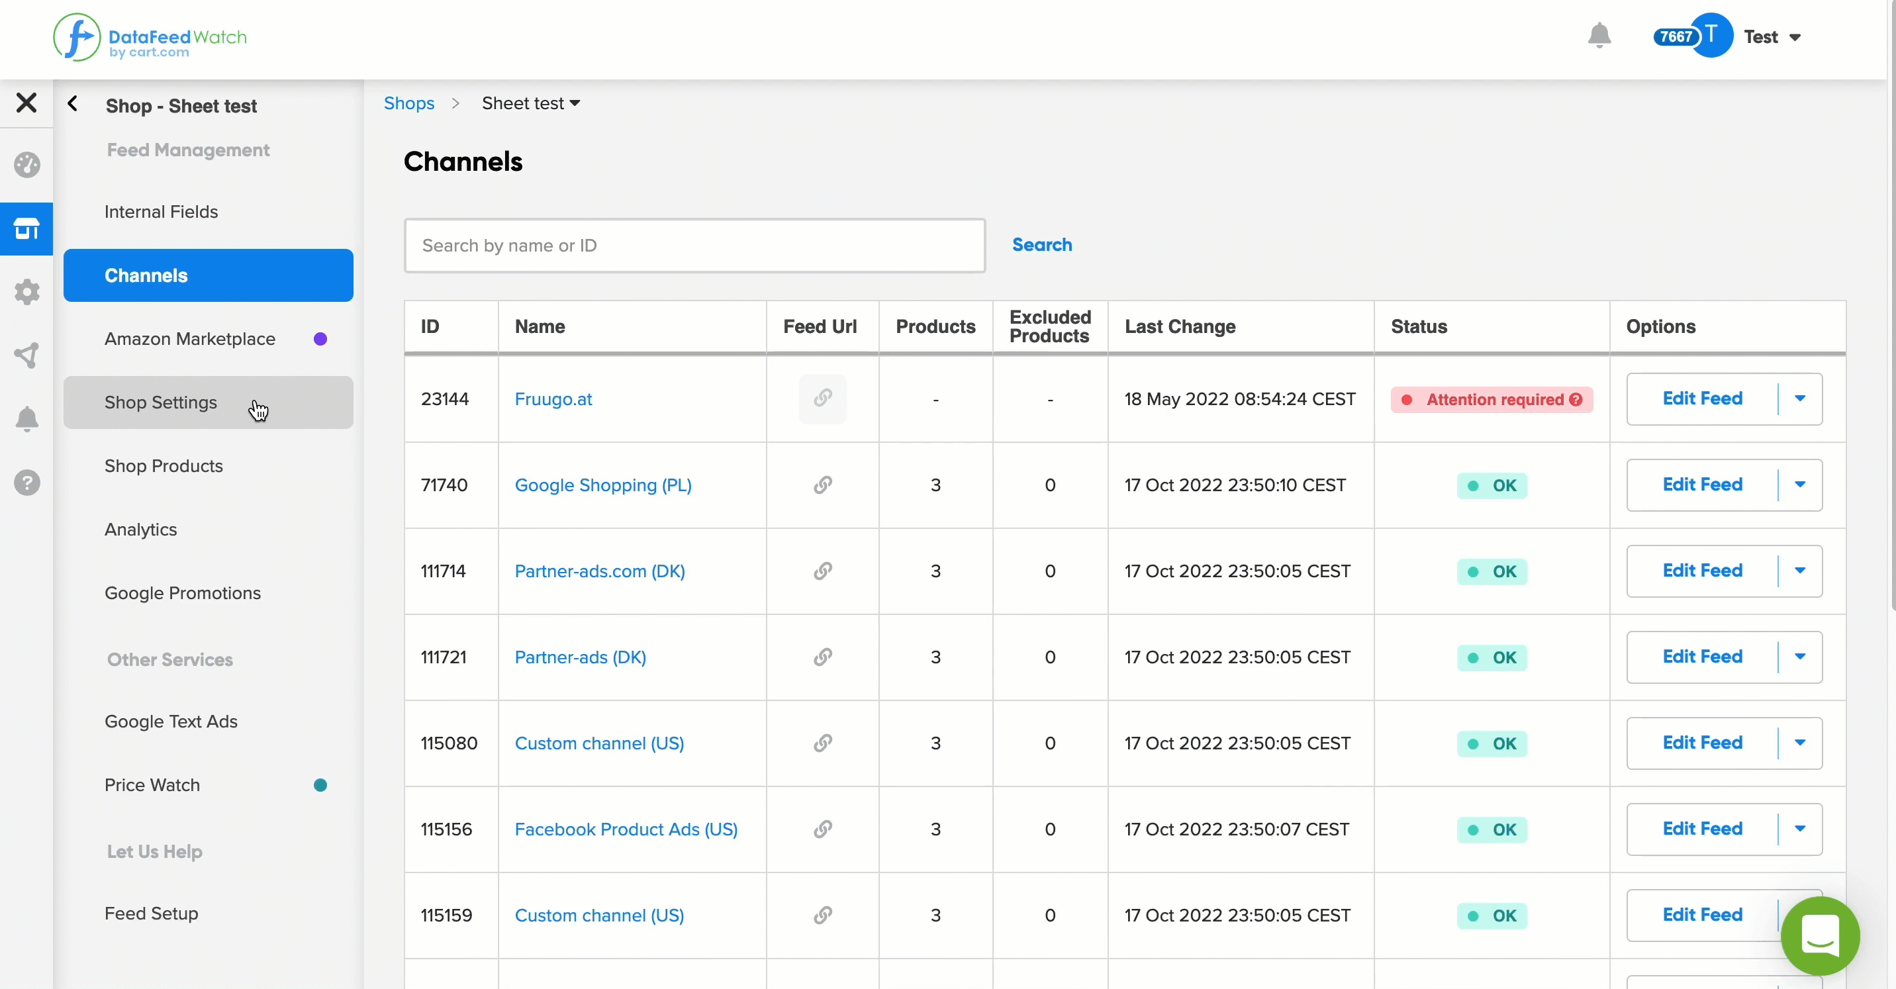Open Internal Fields in sidebar

point(209,212)
